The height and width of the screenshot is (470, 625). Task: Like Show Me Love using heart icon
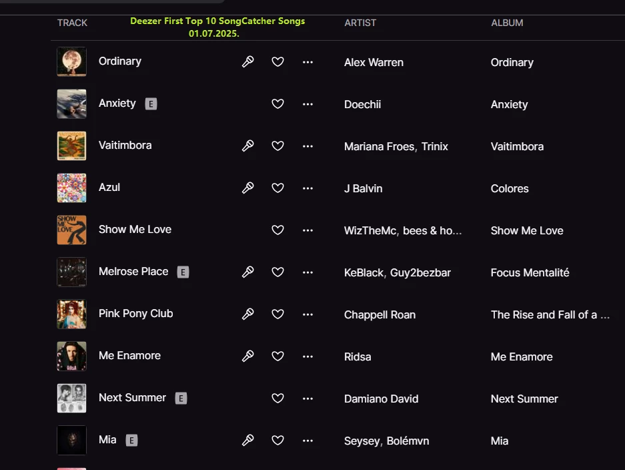(278, 230)
